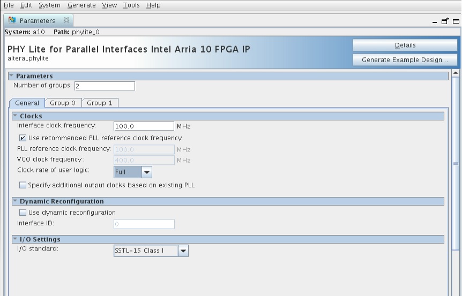
Task: Collapse the I/O Settings section
Action: point(15,239)
